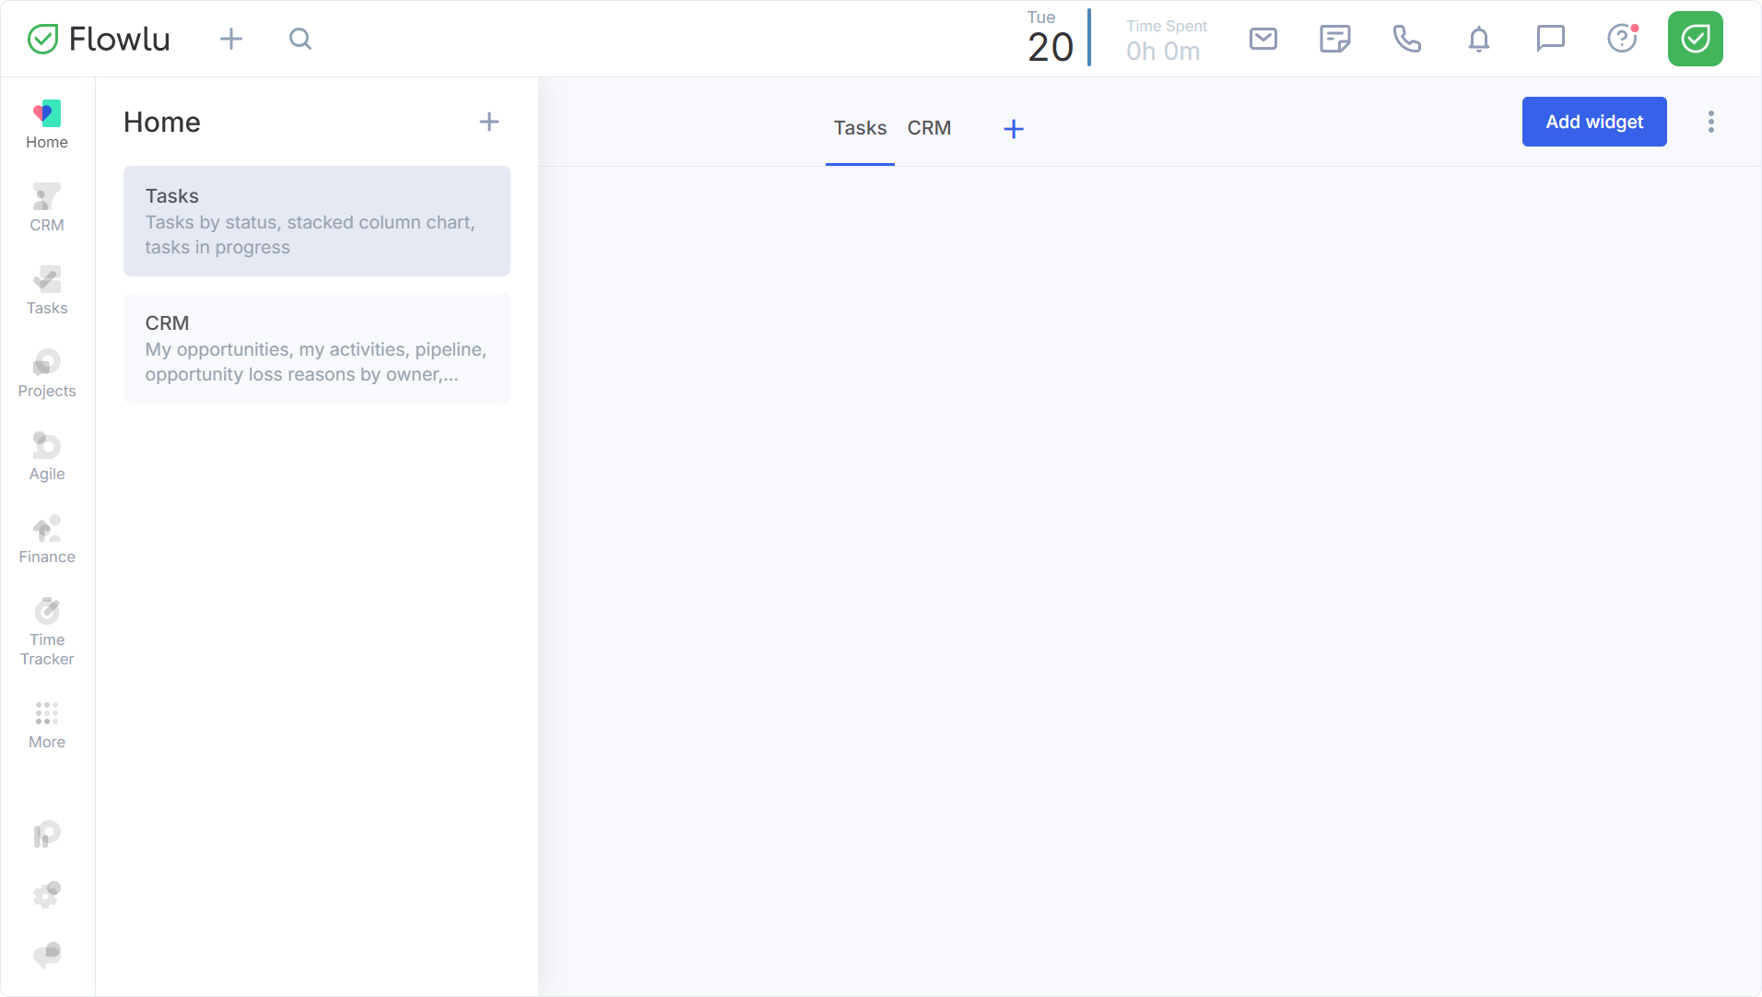Open the Agile module

47,456
